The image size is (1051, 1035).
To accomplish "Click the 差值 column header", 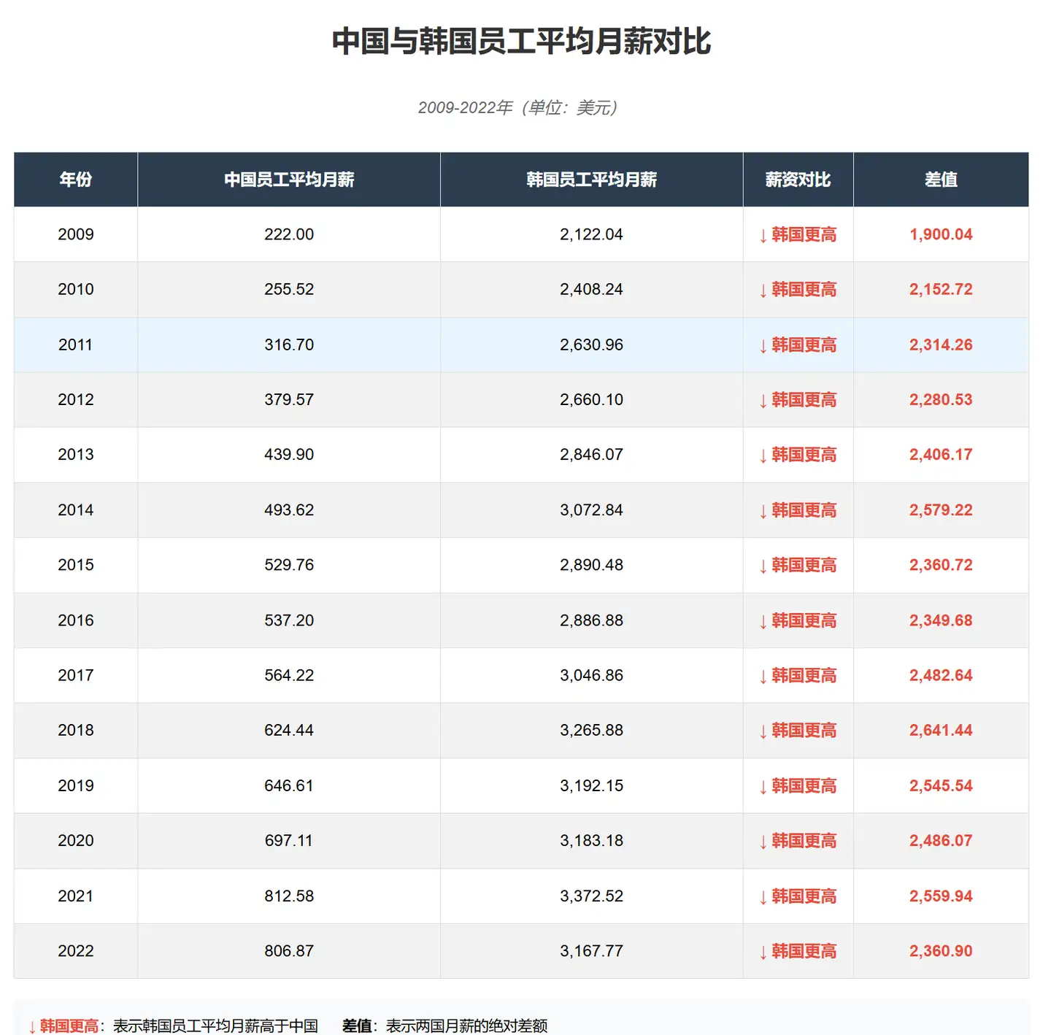I will click(941, 180).
